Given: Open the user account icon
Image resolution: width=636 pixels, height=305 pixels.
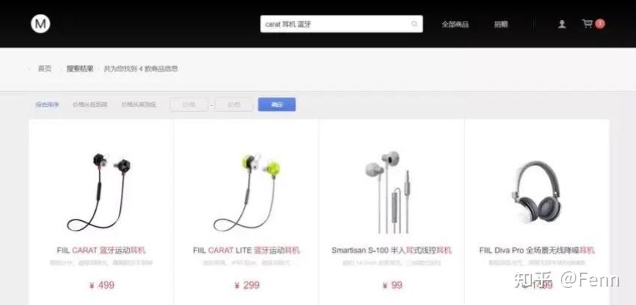Looking at the screenshot, I should 562,24.
